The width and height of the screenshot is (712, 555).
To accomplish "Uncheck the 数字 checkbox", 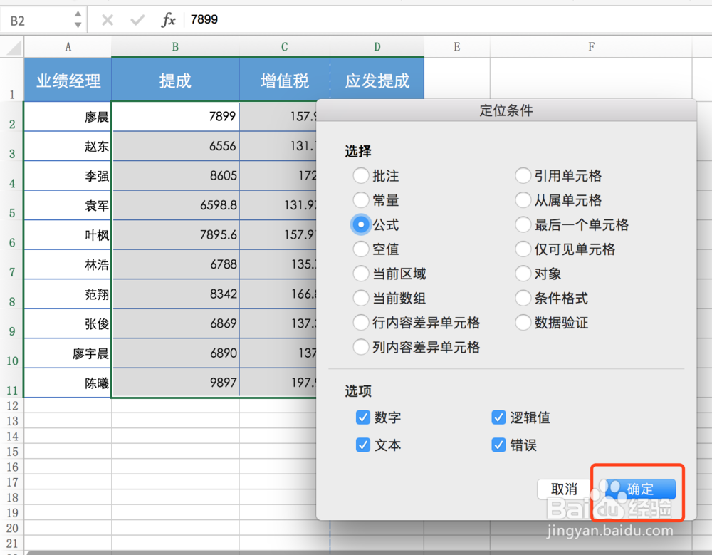I will [364, 417].
